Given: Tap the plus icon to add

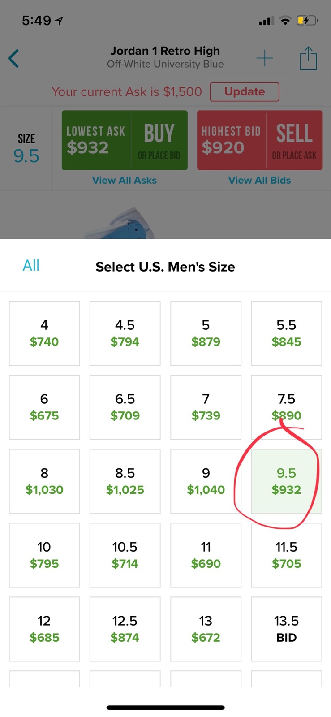Looking at the screenshot, I should click(265, 58).
